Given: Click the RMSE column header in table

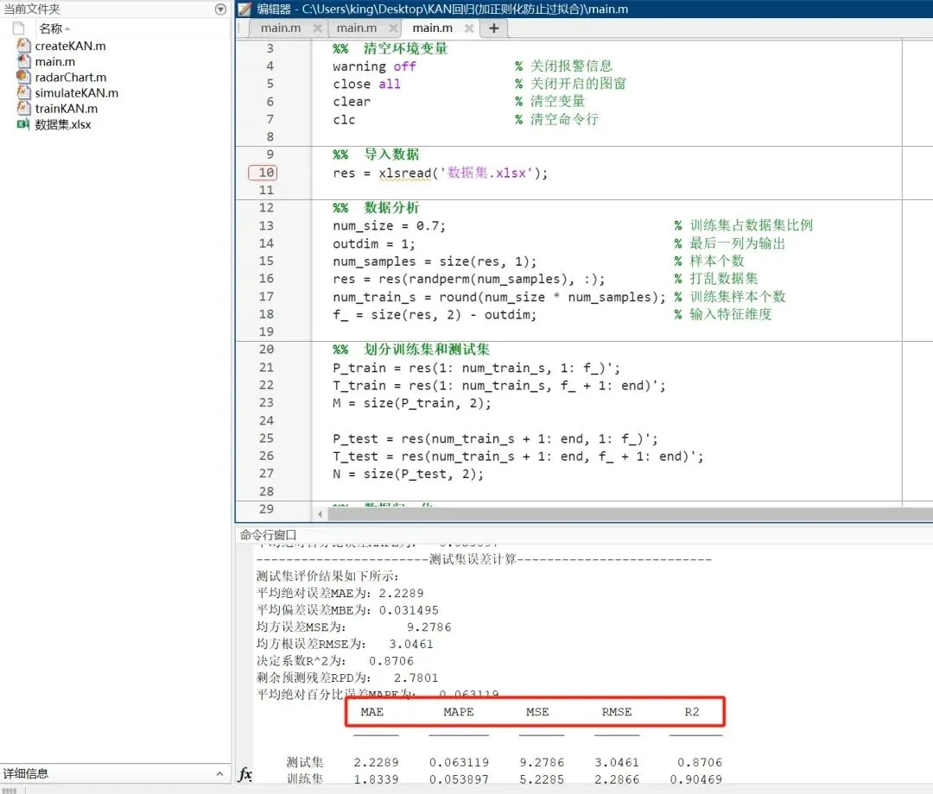Looking at the screenshot, I should point(617,711).
